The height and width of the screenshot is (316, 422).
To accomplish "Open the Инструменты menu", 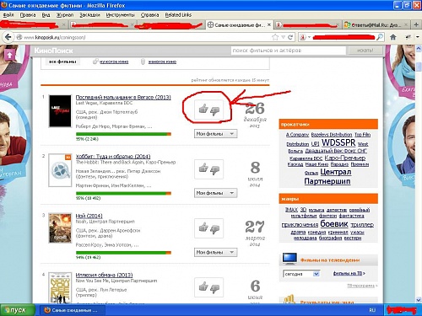I will 121,15.
